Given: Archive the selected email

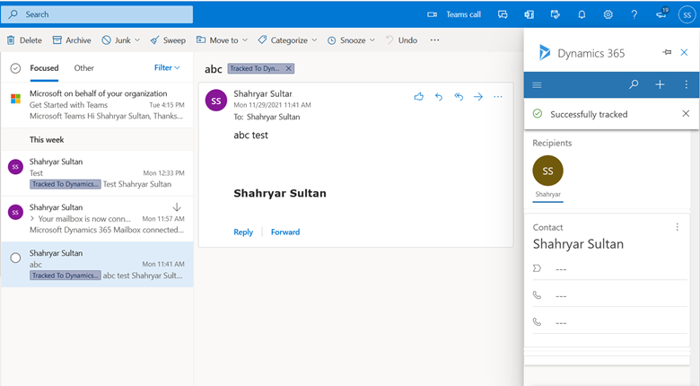Looking at the screenshot, I should (x=72, y=40).
